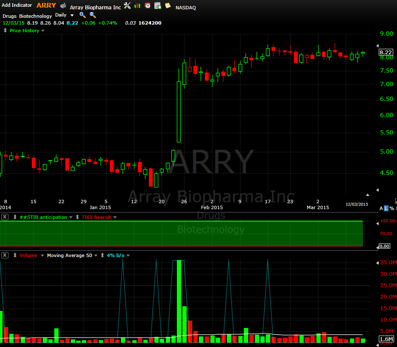Click the lower price-scale handle triangle below 4.50
Screen dimensions: 397x347
click(377, 190)
